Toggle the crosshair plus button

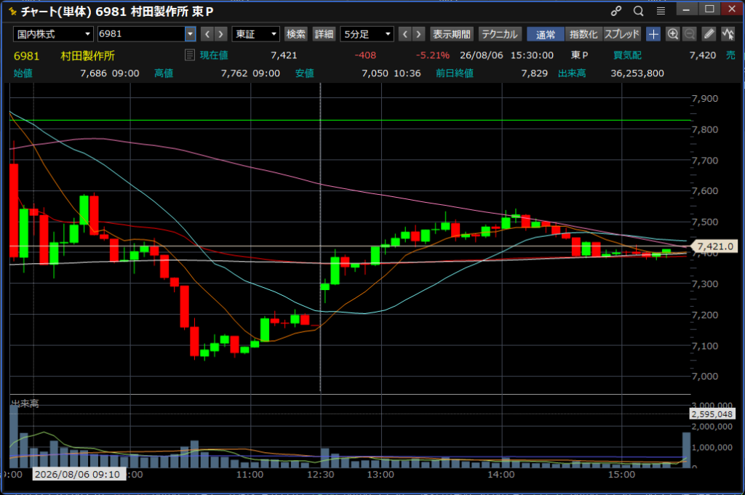653,34
